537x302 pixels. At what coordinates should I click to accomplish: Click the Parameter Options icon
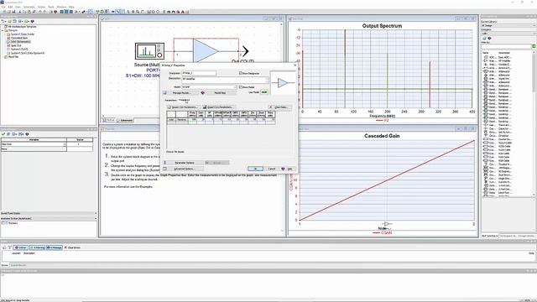pos(165,163)
